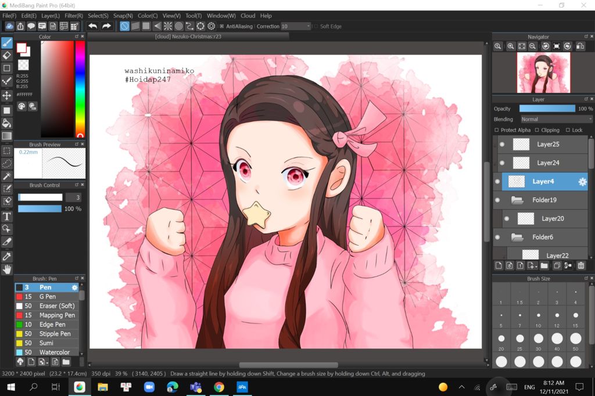The width and height of the screenshot is (595, 396).
Task: Open Layer4 settings gear
Action: [582, 182]
